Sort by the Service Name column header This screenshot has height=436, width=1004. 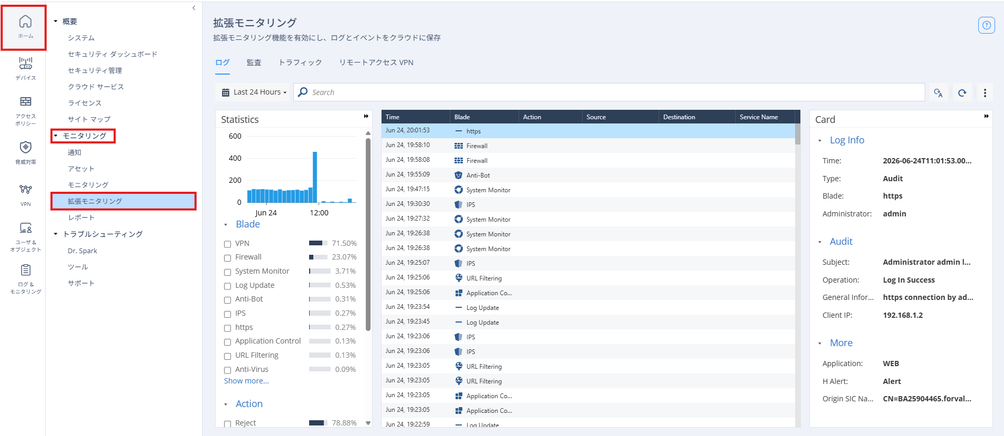pyautogui.click(x=765, y=117)
